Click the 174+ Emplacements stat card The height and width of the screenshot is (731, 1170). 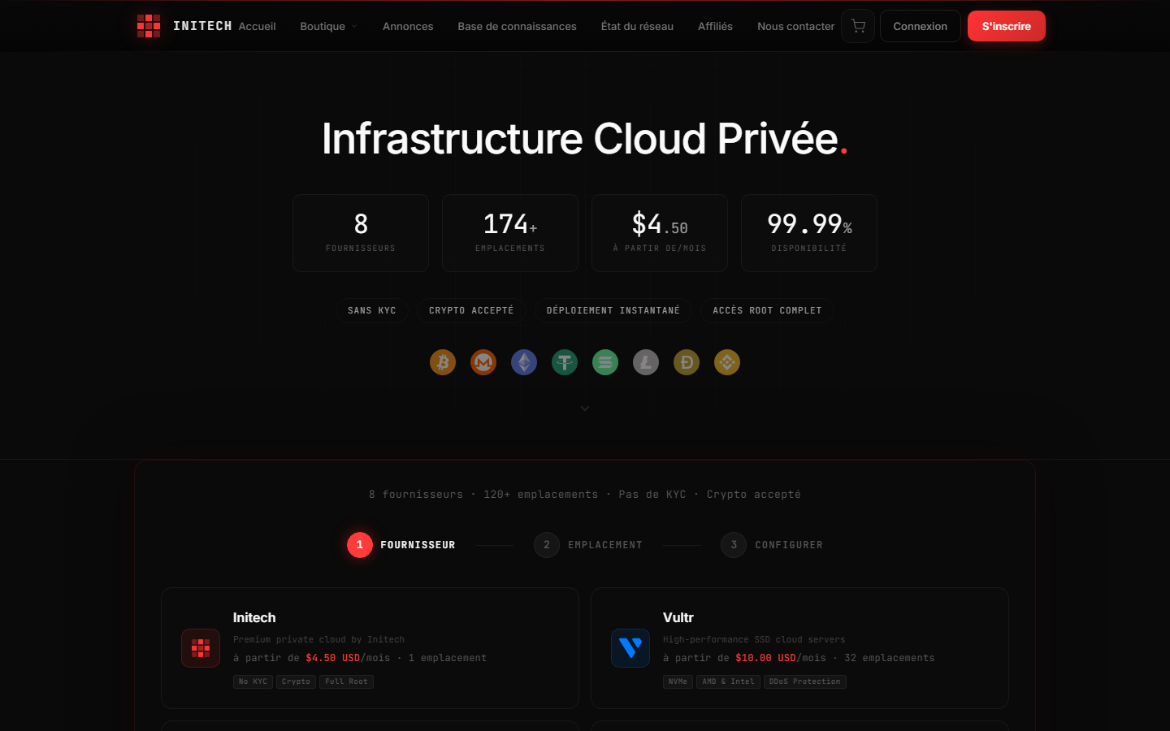510,233
